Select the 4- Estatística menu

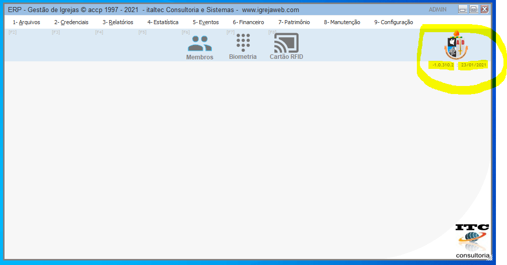click(163, 22)
